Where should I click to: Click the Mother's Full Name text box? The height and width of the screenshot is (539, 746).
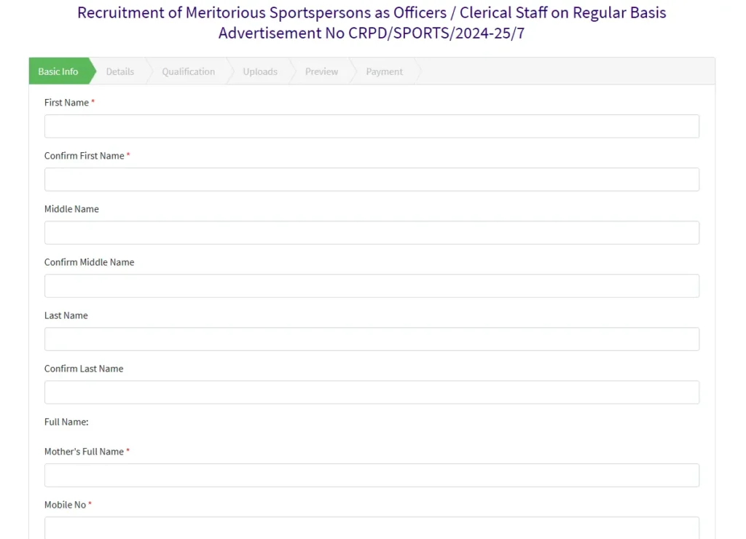pos(372,475)
